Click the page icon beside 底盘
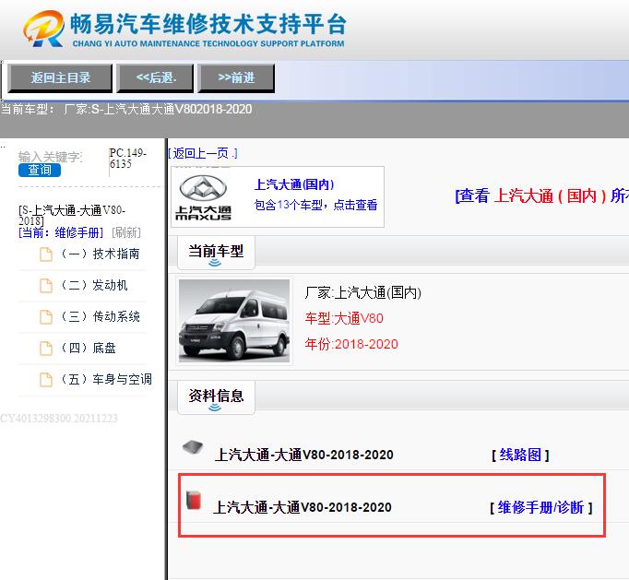 (x=46, y=349)
